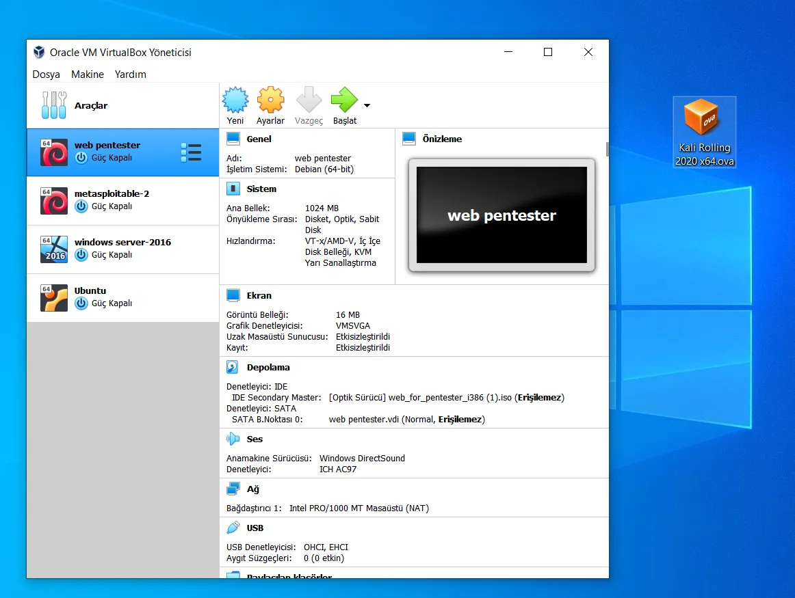
Task: Click the Ekran section monitor icon
Action: 233,295
